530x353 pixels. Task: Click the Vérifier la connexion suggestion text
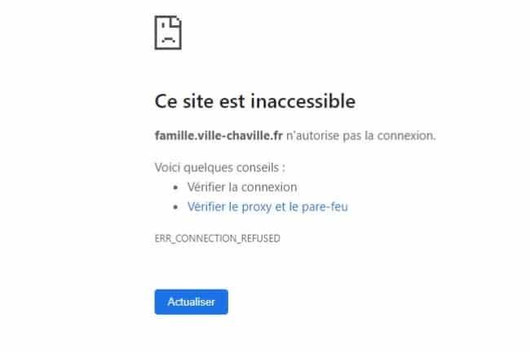pos(242,187)
